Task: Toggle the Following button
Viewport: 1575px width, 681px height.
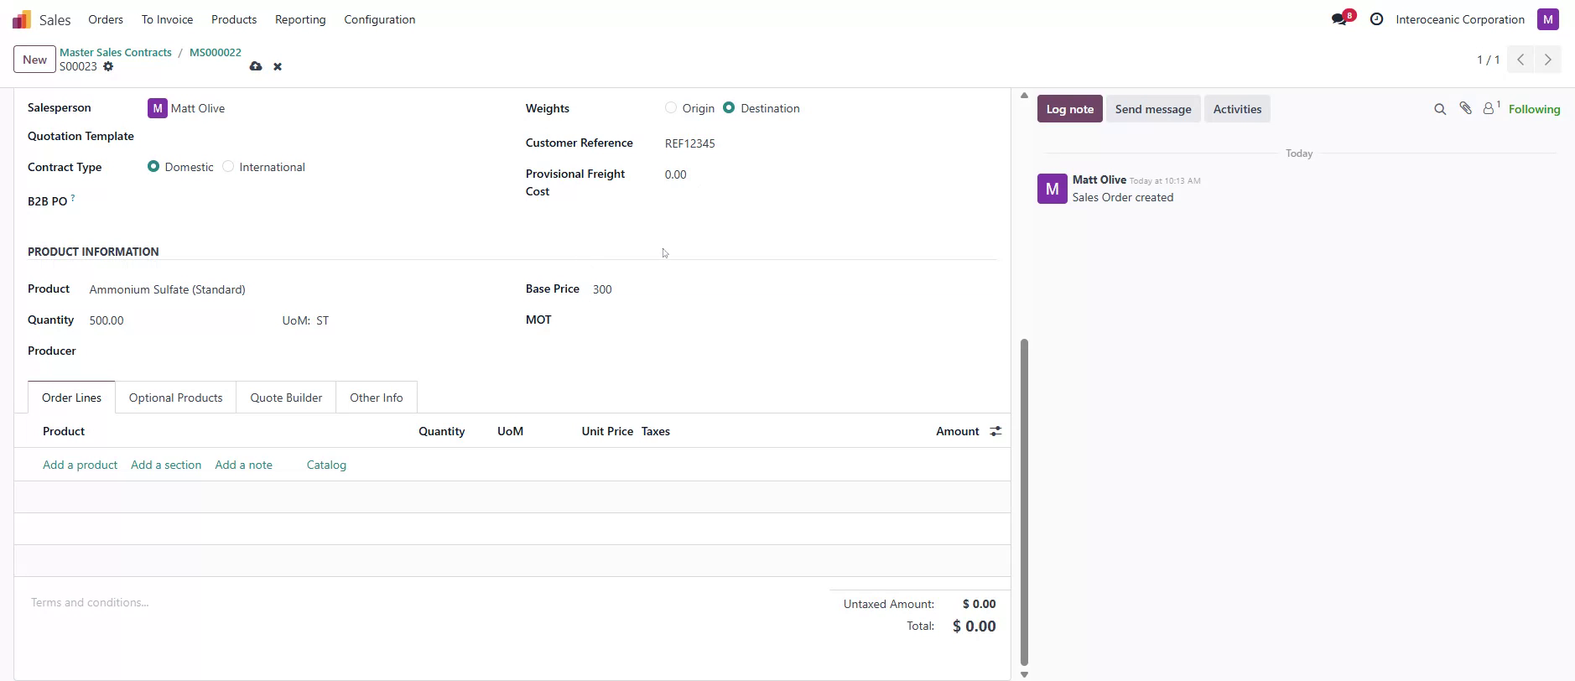Action: 1534,109
